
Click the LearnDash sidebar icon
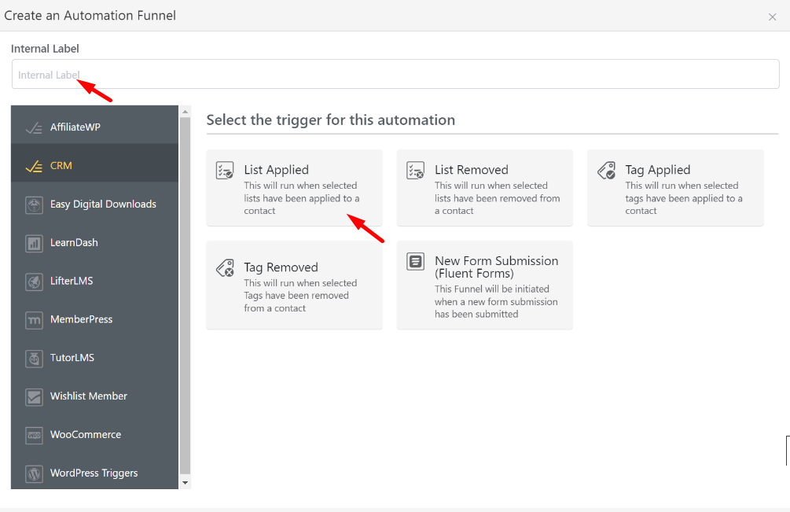click(x=34, y=243)
